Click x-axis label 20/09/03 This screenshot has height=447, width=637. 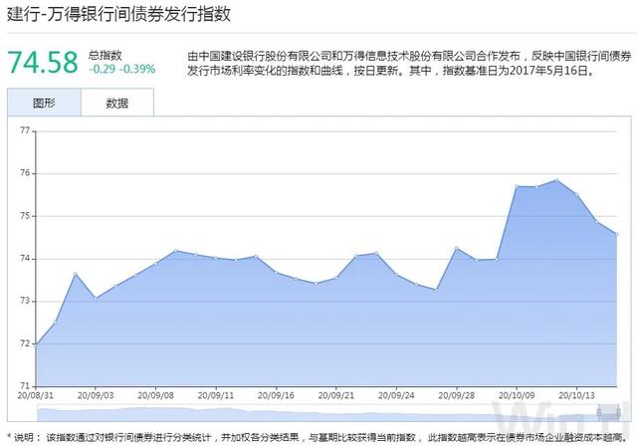tap(96, 395)
